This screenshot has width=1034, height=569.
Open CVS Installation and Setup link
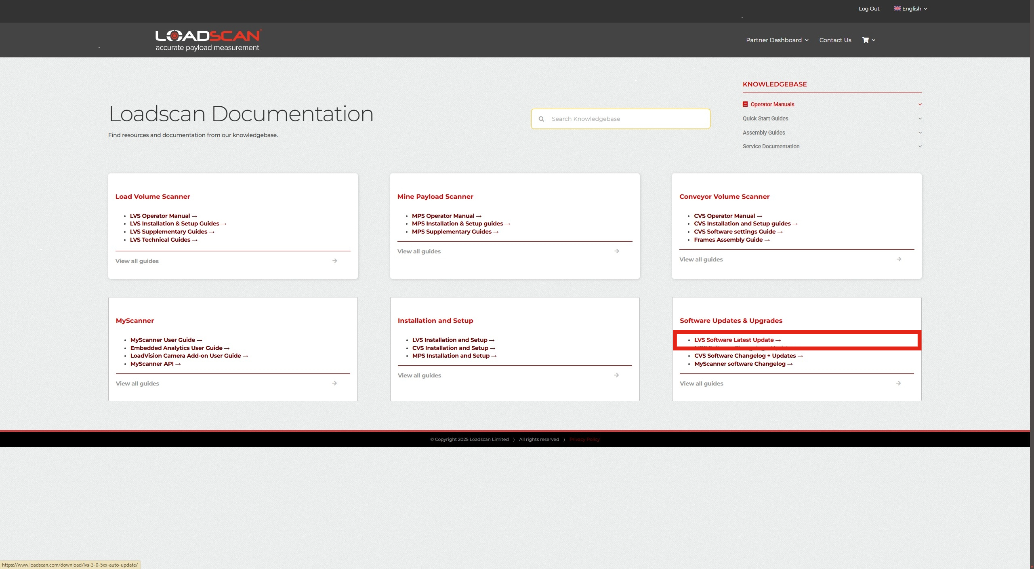pyautogui.click(x=454, y=348)
